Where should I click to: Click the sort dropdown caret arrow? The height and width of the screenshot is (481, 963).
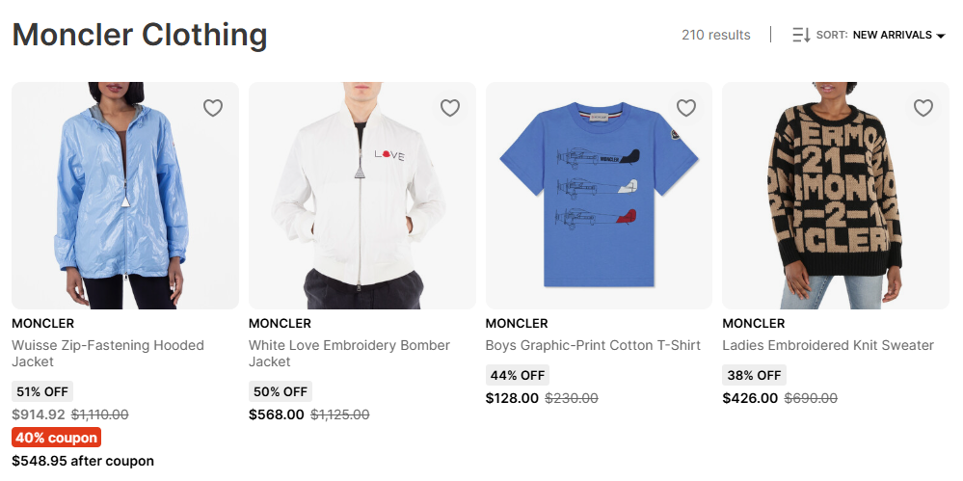[x=941, y=37]
